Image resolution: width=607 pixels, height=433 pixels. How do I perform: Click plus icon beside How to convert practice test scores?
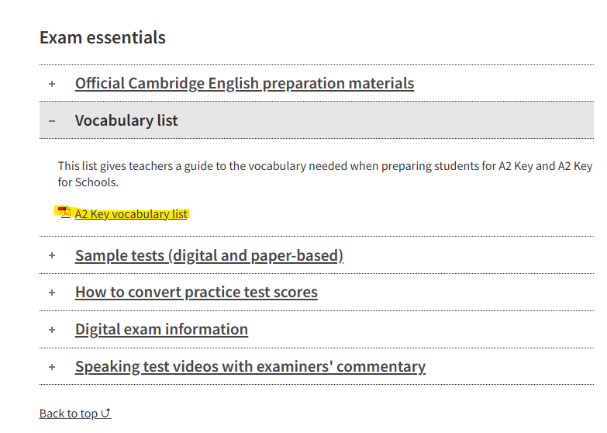(52, 293)
